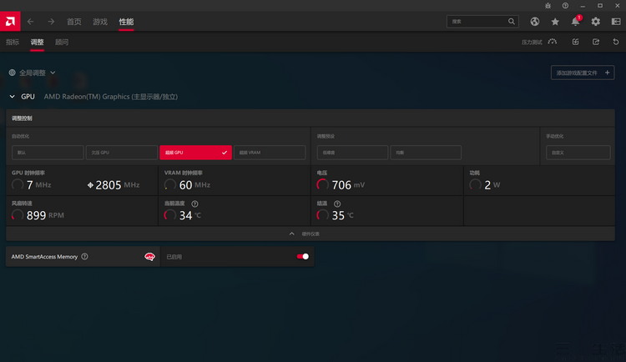Click the bug report icon
The height and width of the screenshot is (362, 626).
(548, 6)
